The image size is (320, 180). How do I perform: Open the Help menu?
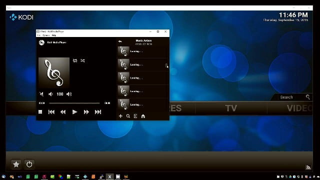pos(54,35)
